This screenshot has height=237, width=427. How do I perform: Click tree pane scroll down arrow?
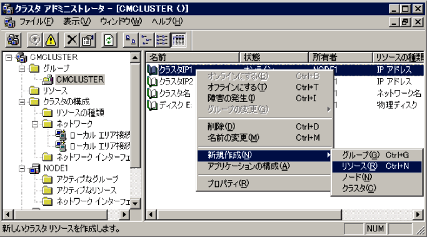click(135, 203)
